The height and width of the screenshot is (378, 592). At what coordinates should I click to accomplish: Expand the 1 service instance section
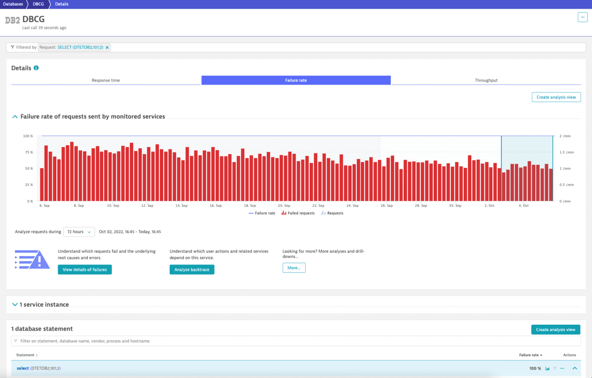[x=15, y=304]
